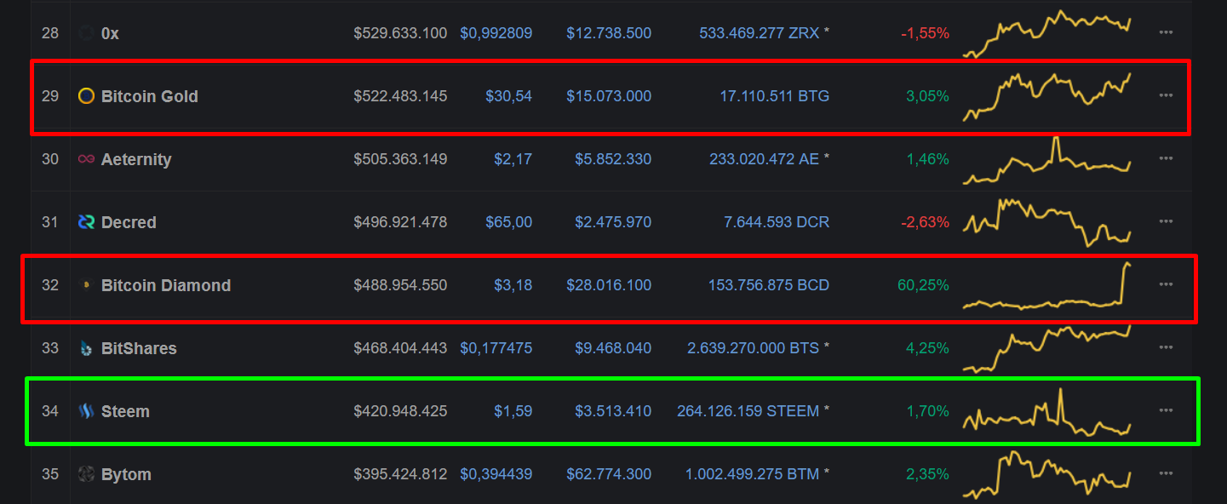Click the Bitcoin Diamond price $3,18
Viewport: 1227px width, 504px height.
point(513,285)
